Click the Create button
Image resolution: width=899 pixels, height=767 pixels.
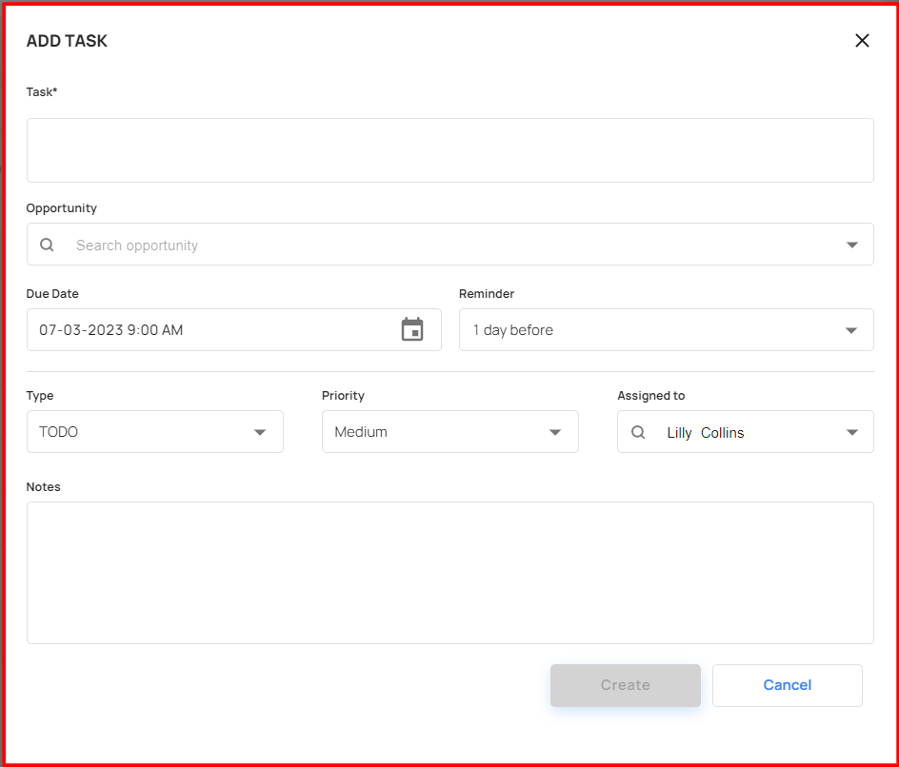(x=626, y=685)
